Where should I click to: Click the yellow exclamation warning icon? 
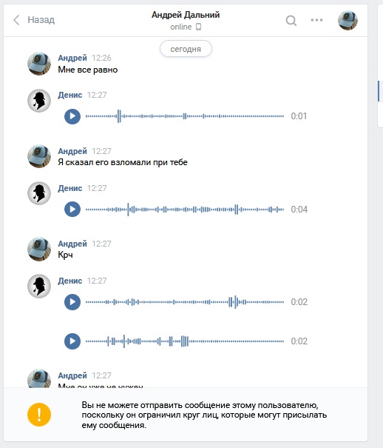click(39, 415)
